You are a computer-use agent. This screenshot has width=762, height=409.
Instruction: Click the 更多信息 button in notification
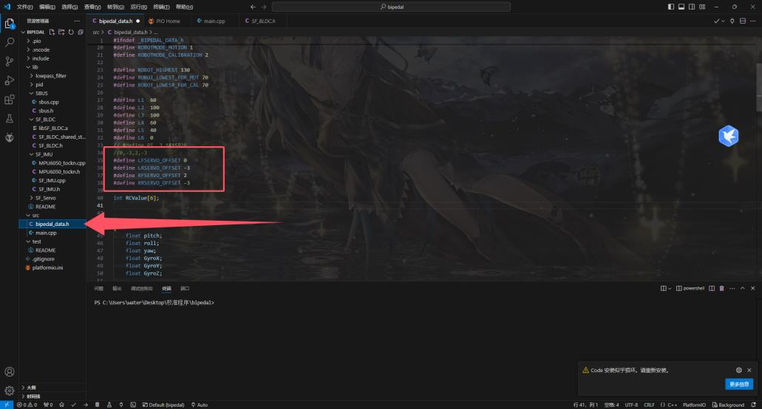click(738, 384)
